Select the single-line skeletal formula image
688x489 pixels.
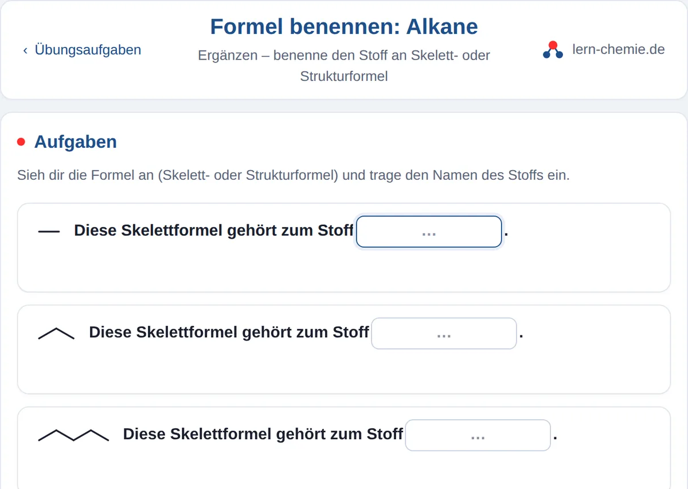coord(49,231)
